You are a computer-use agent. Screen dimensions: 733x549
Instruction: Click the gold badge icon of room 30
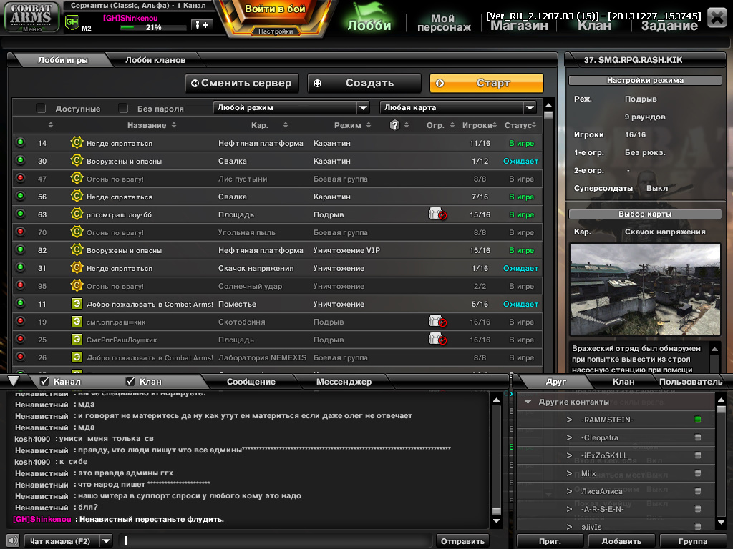pos(77,161)
